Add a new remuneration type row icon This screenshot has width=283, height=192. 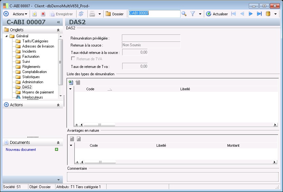(x=71, y=83)
